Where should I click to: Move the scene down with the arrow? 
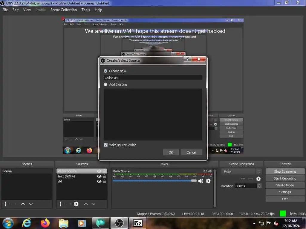[x=31, y=204]
